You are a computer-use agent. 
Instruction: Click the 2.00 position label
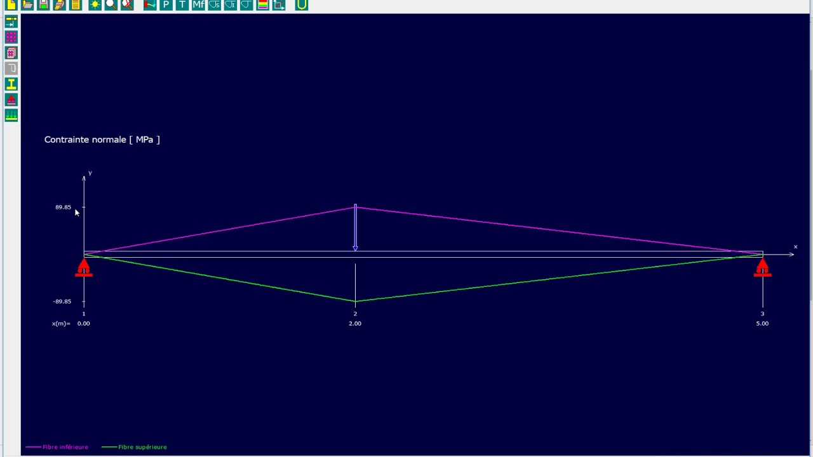click(x=355, y=324)
